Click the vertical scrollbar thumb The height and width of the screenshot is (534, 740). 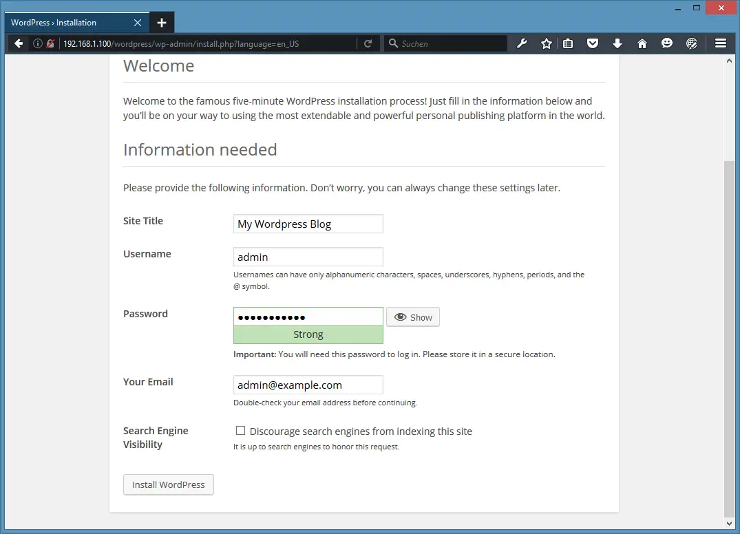729,339
